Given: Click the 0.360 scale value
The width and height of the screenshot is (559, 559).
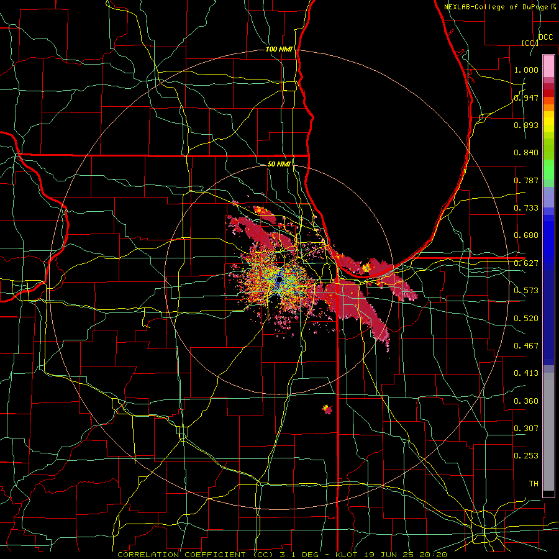Looking at the screenshot, I should (x=526, y=401).
